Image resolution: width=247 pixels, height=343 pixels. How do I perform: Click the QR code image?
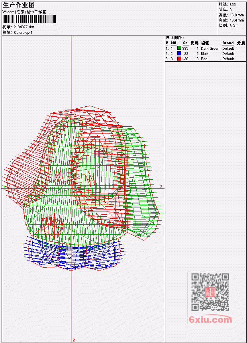[x=210, y=292]
